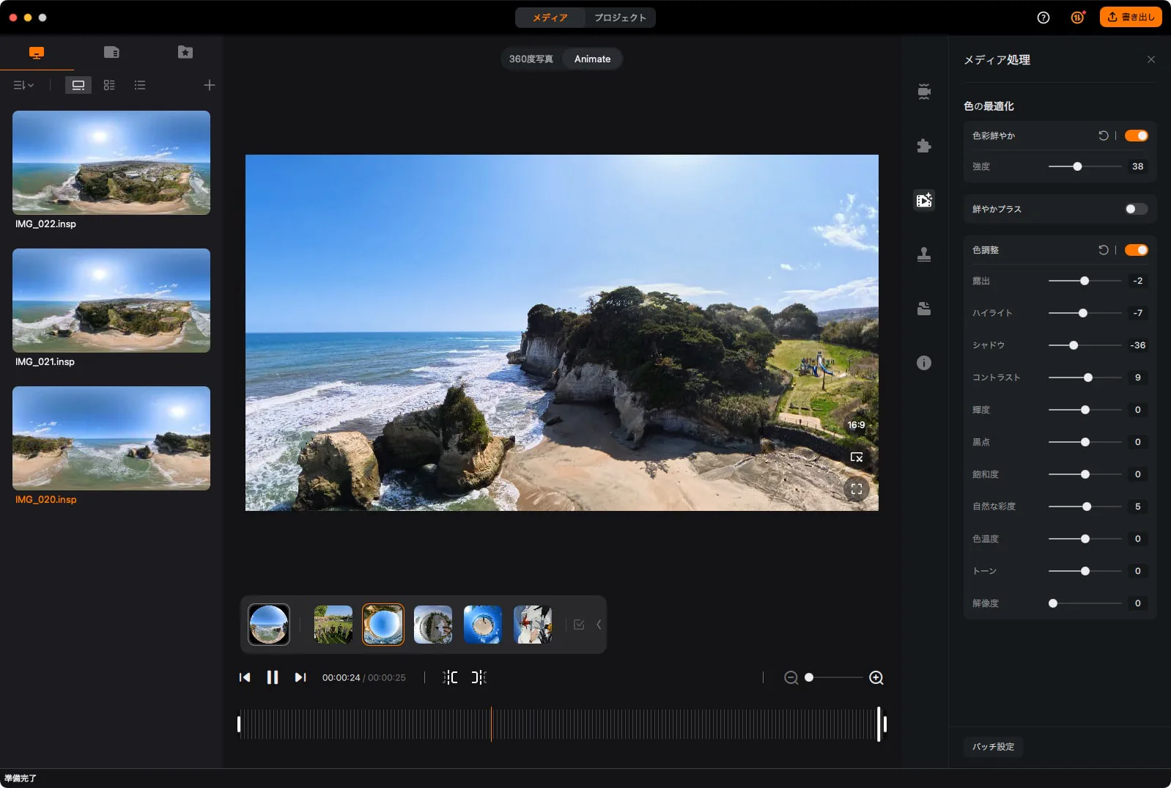Image resolution: width=1171 pixels, height=788 pixels.
Task: Open the local media tab icon
Action: (37, 53)
